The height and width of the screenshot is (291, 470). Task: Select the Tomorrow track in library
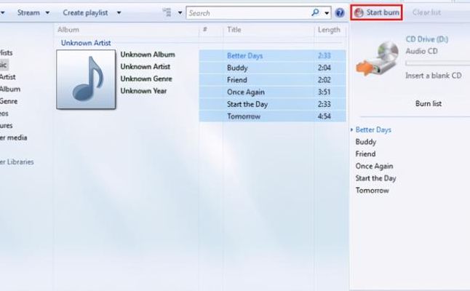click(272, 116)
